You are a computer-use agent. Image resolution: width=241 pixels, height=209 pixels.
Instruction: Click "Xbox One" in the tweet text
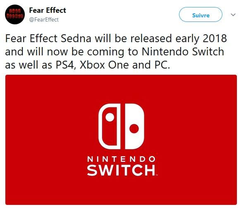[104, 65]
